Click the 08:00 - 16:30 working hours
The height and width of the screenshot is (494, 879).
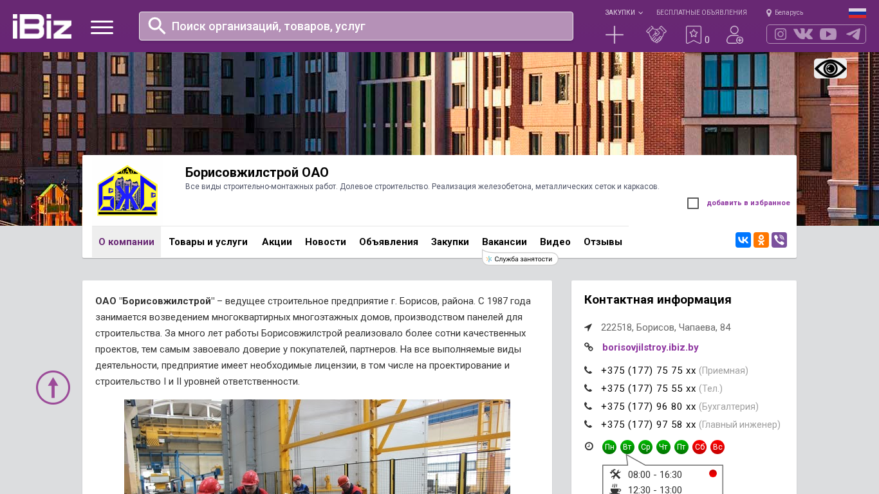655,475
